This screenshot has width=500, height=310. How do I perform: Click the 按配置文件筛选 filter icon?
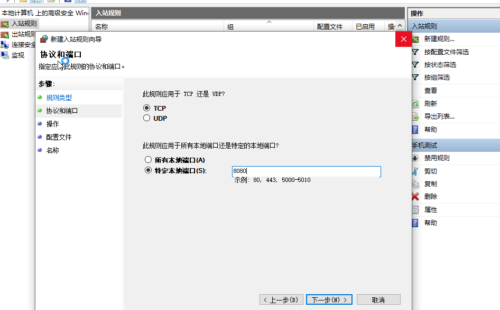coord(415,52)
